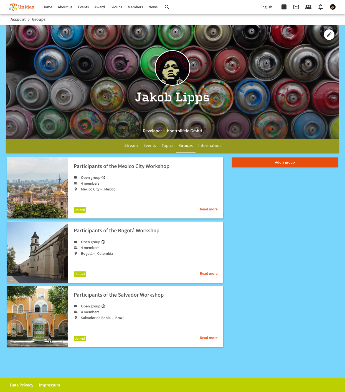345x392 pixels.
Task: Click the pencil edit cover icon
Action: [329, 35]
